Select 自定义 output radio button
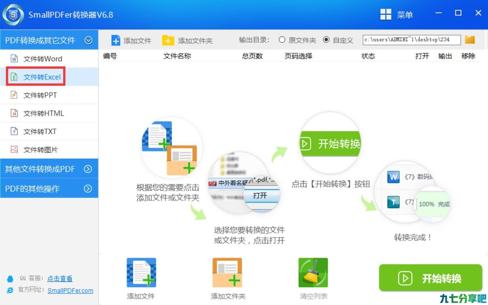The image size is (488, 305). (326, 40)
